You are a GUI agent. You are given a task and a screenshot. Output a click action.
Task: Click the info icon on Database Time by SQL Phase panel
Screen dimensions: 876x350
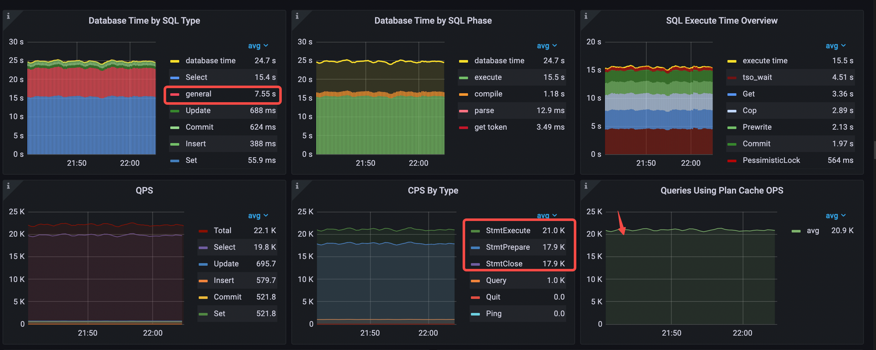click(297, 15)
